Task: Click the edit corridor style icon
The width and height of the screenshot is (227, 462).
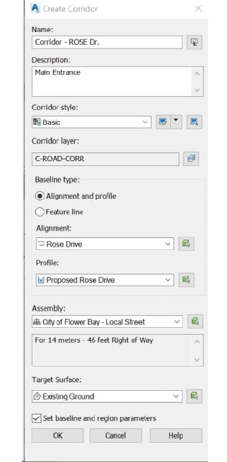Action: (x=163, y=122)
